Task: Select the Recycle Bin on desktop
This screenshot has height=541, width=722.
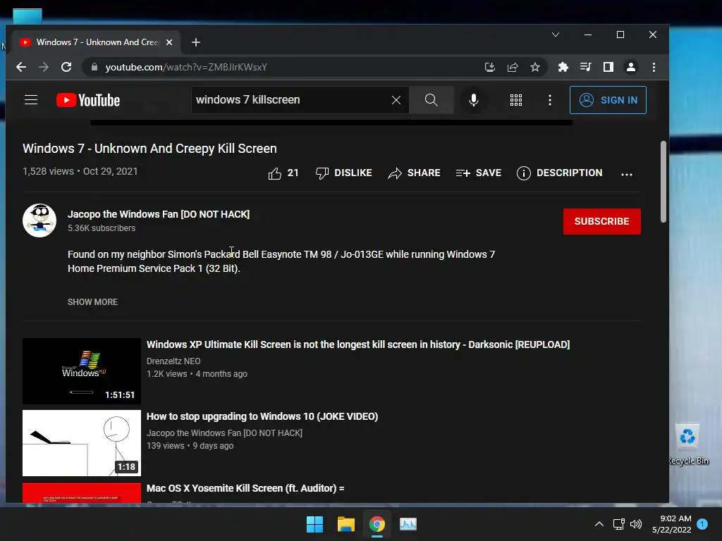Action: point(688,444)
